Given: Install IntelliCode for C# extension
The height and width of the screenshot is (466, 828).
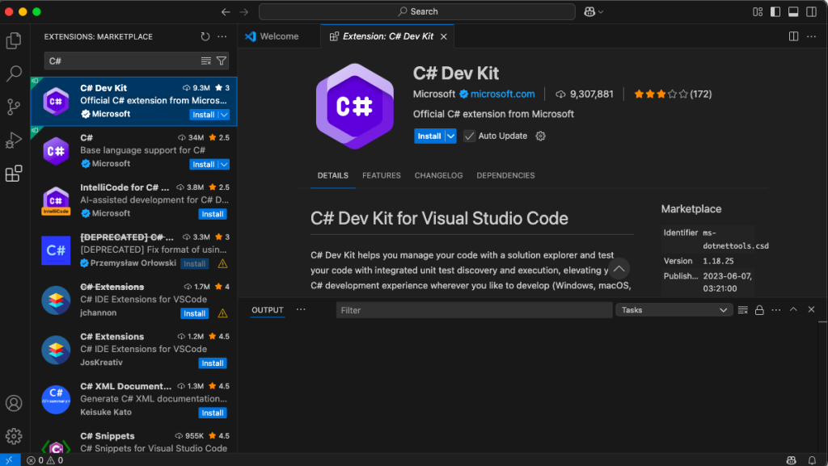Looking at the screenshot, I should pyautogui.click(x=213, y=214).
